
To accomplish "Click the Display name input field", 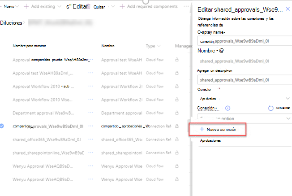I will tap(245, 41).
